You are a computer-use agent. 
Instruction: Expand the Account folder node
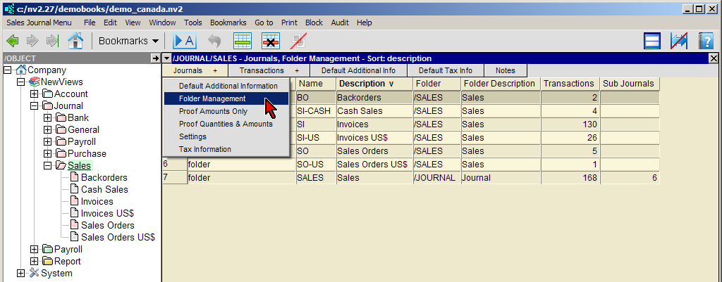[x=34, y=94]
